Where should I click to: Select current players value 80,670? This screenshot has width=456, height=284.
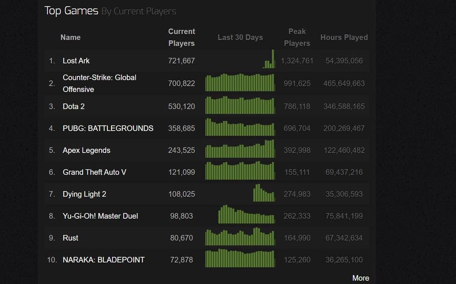point(181,238)
